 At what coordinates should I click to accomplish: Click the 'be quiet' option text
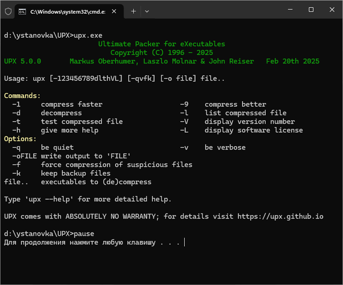57,148
